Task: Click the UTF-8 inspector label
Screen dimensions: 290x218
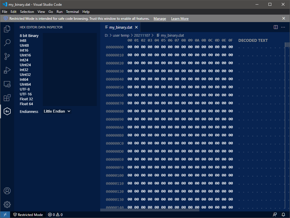Action: point(25,89)
